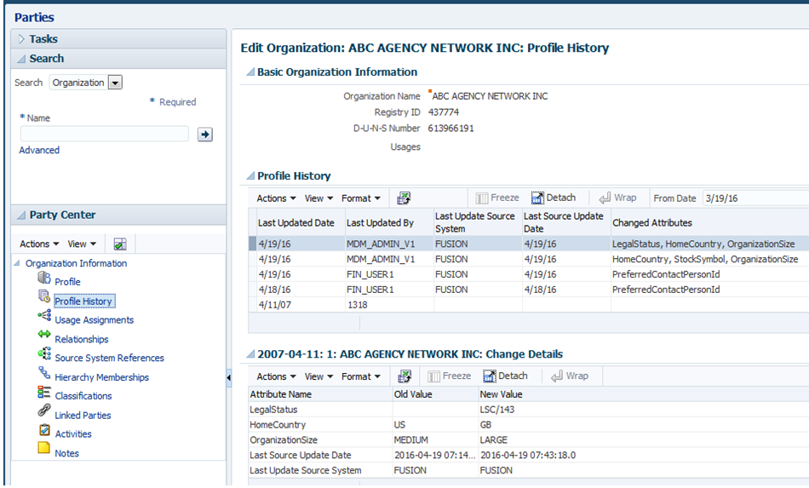
Task: Expand the Tasks panel
Action: coord(21,39)
